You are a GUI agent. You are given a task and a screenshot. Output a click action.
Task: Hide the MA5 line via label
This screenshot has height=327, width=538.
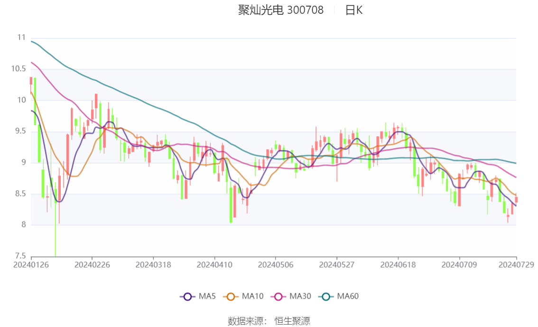tap(207, 296)
